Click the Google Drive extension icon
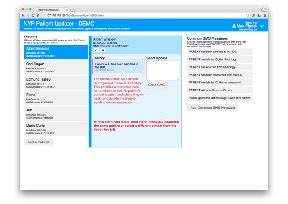This screenshot has height=204, width=288. click(259, 15)
